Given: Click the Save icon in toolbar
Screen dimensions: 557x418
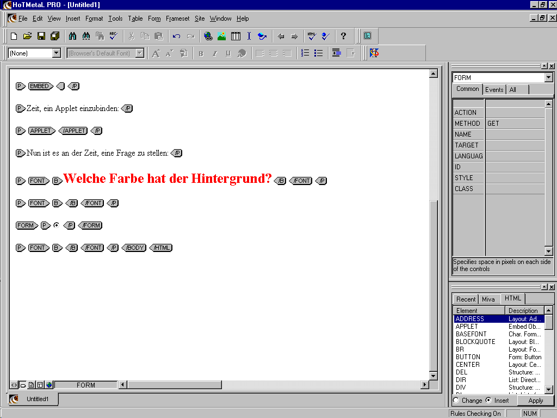Looking at the screenshot, I should [x=41, y=36].
